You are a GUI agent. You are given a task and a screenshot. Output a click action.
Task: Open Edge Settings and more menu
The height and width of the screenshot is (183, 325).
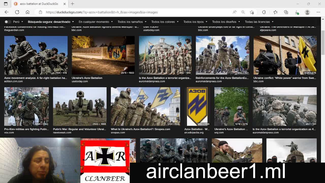pos(318,12)
